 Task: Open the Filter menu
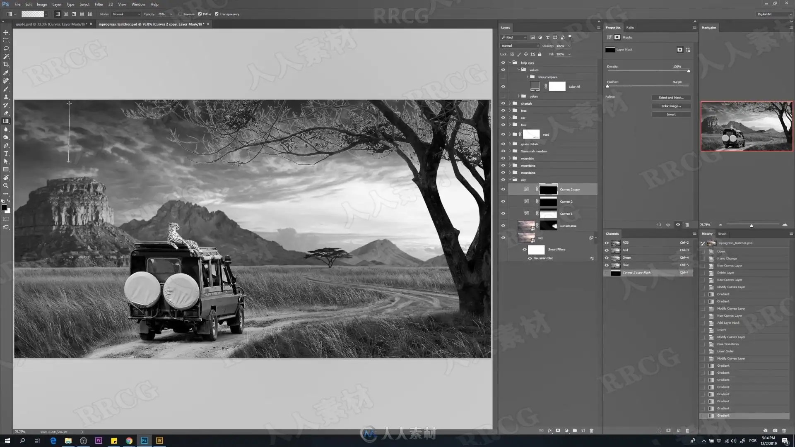pos(99,4)
